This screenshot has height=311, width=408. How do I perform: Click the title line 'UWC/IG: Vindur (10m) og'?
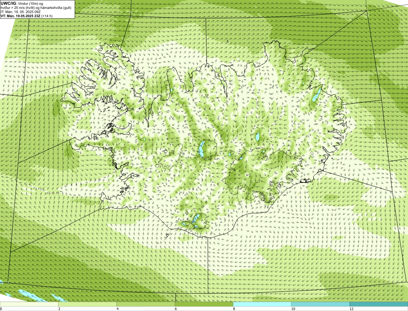(x=22, y=3)
